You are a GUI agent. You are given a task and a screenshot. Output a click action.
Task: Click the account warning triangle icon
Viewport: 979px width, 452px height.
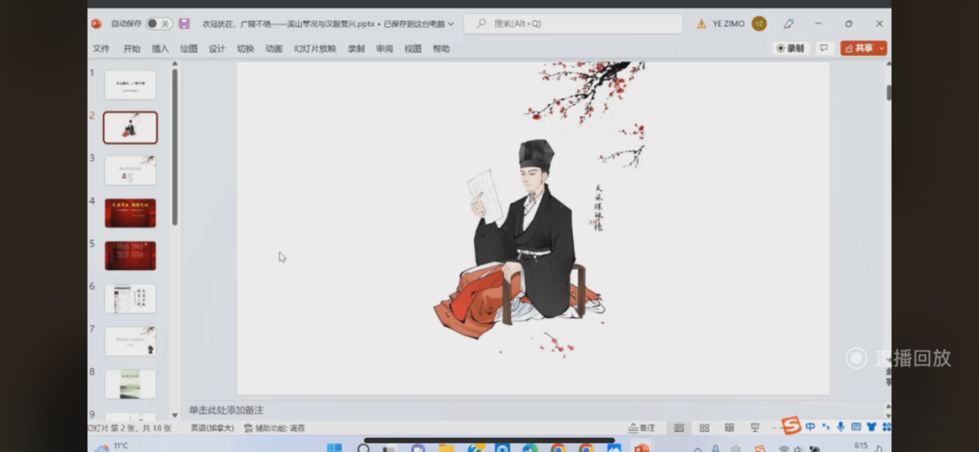pos(701,24)
